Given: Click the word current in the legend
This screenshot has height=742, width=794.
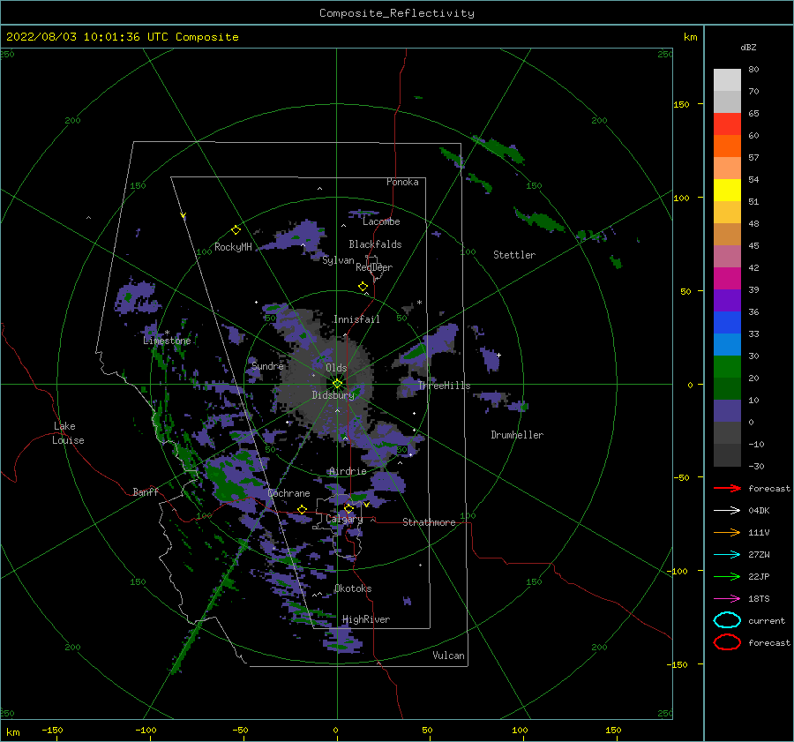Looking at the screenshot, I should [x=767, y=620].
